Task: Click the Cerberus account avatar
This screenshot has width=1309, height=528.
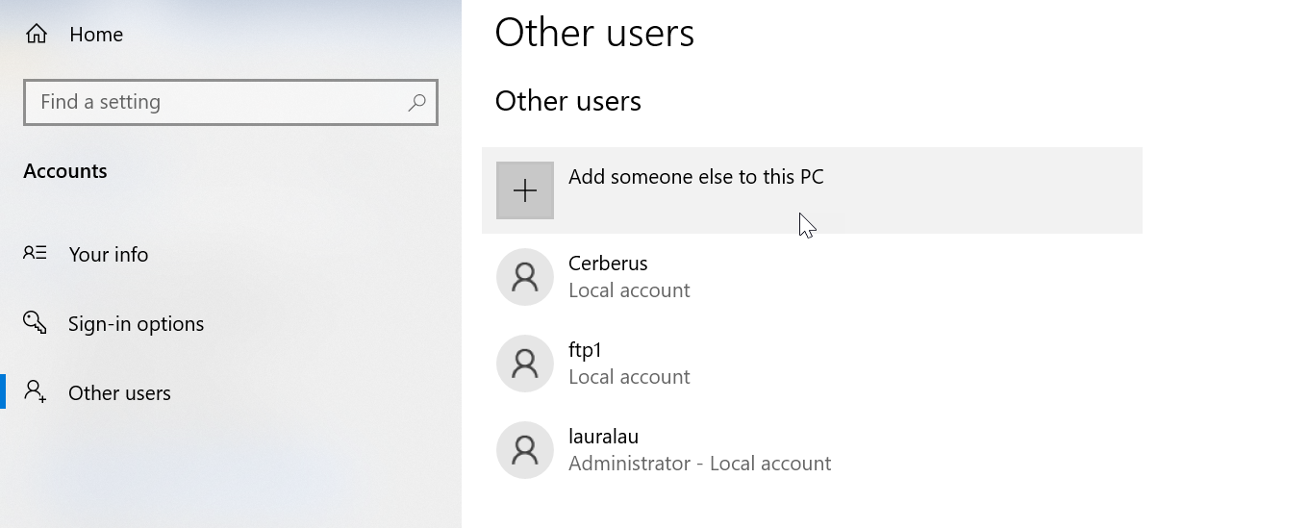Action: coord(525,277)
